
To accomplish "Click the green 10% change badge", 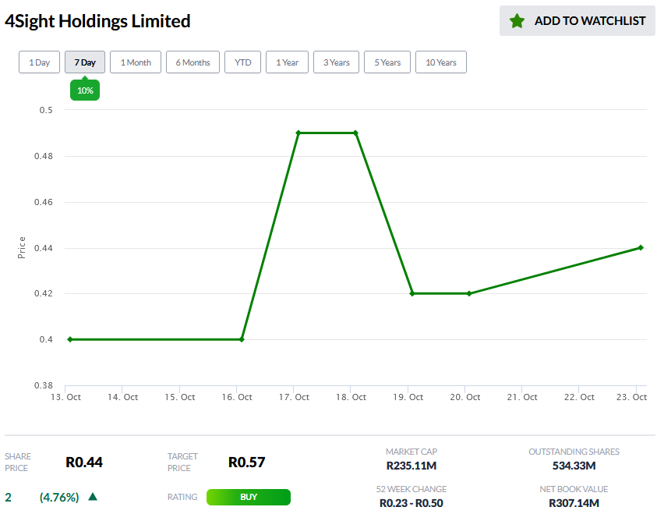I will coord(85,90).
